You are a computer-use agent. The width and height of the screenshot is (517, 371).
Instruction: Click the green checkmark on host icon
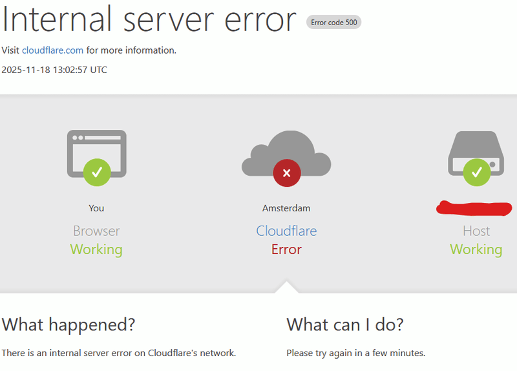click(x=477, y=172)
